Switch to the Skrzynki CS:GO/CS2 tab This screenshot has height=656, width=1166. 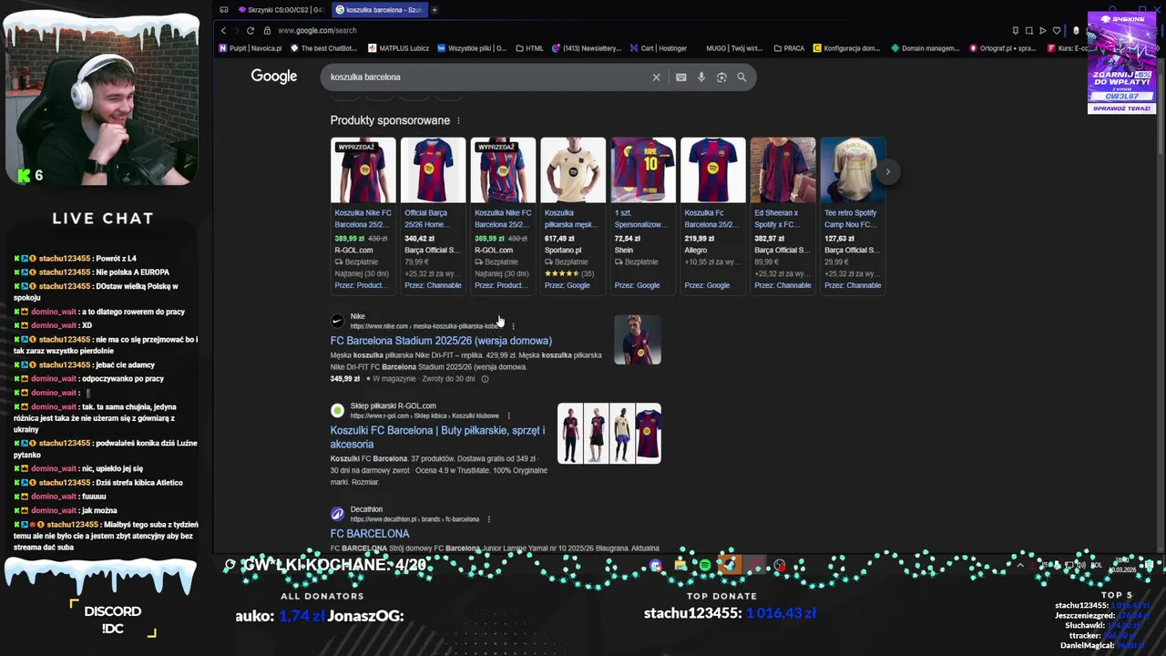tap(281, 10)
